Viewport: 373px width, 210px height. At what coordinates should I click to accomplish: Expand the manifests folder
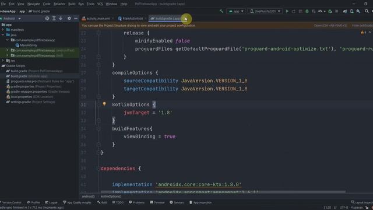click(x=3, y=30)
